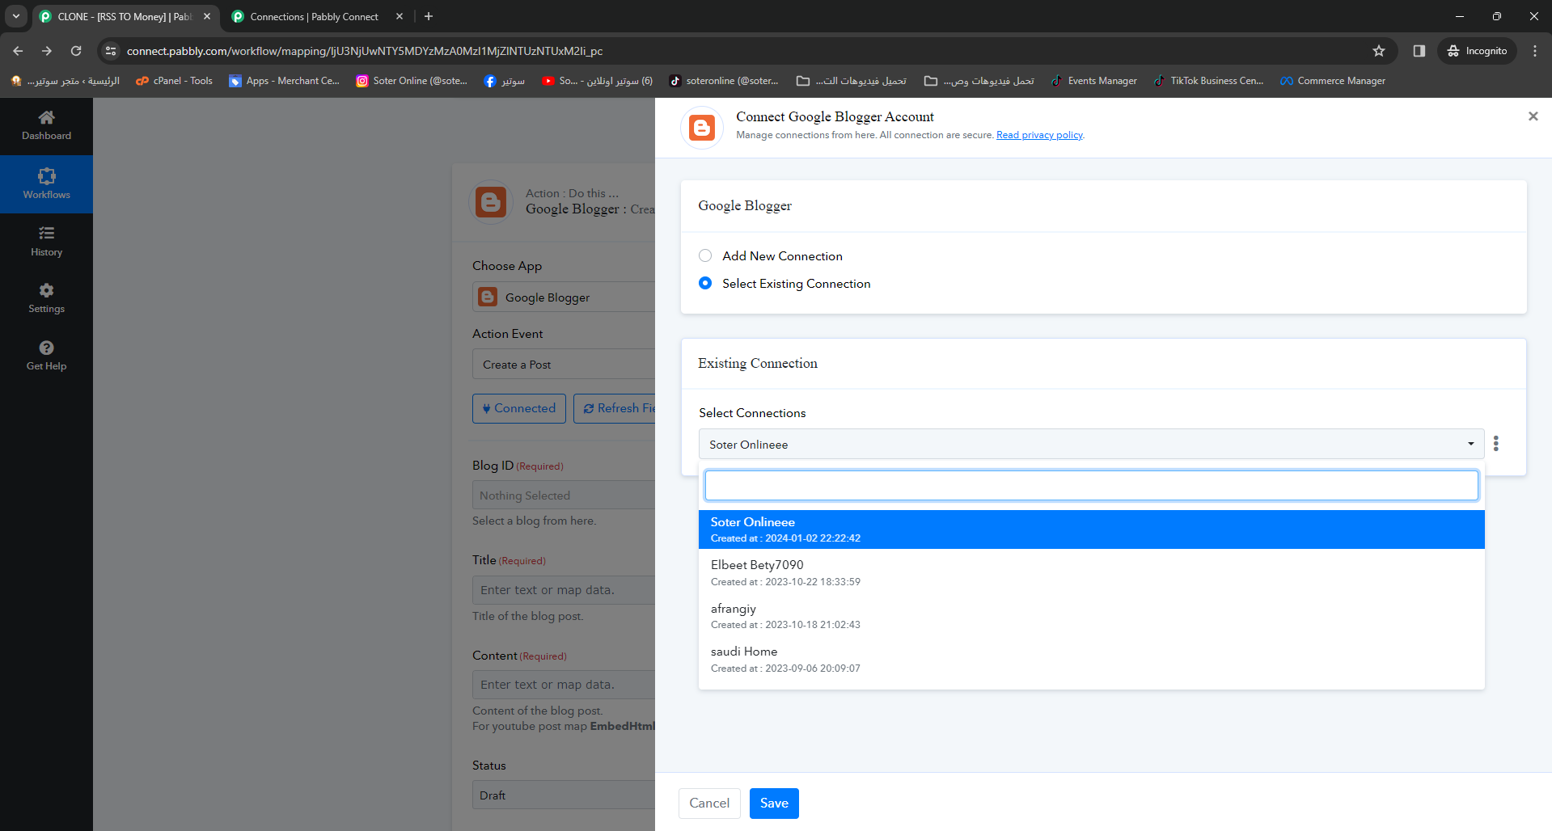The height and width of the screenshot is (831, 1552).
Task: Collapse the Select Connections dropdown
Action: tap(1092, 444)
